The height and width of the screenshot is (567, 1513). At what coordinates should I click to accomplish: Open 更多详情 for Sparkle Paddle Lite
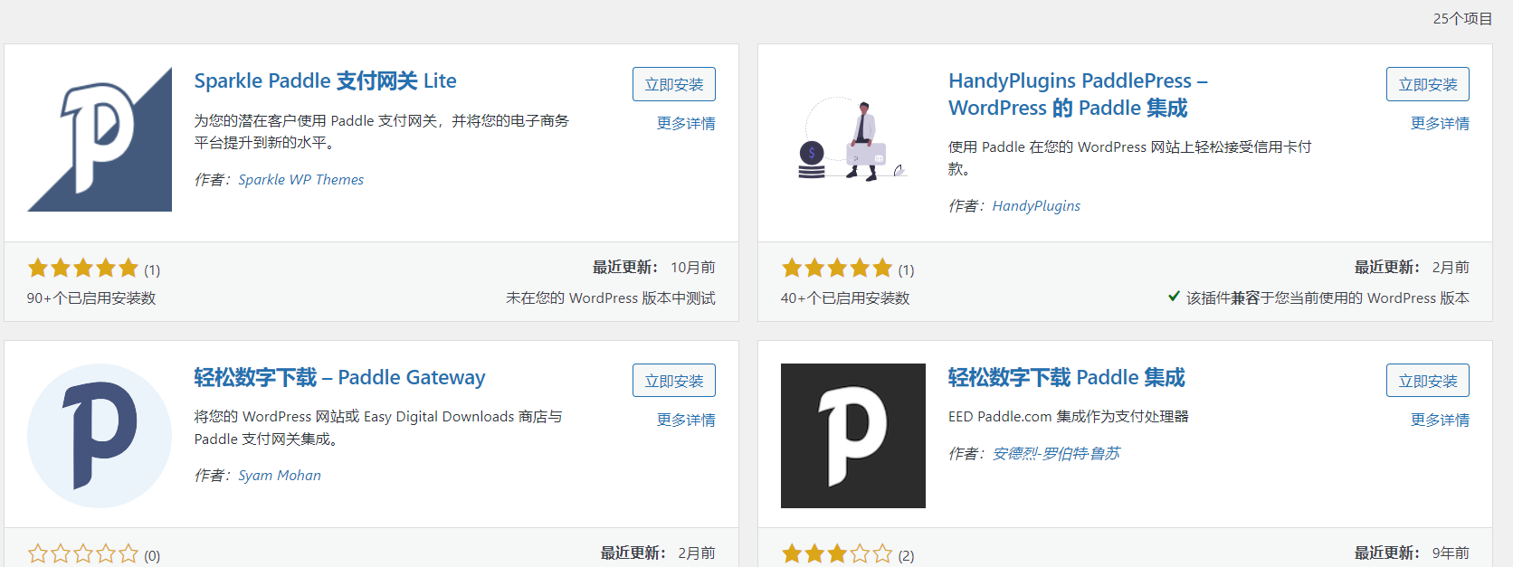686,123
